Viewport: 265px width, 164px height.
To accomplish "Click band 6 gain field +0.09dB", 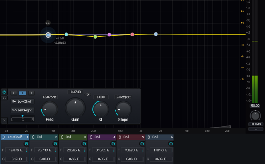I will tap(161, 159).
